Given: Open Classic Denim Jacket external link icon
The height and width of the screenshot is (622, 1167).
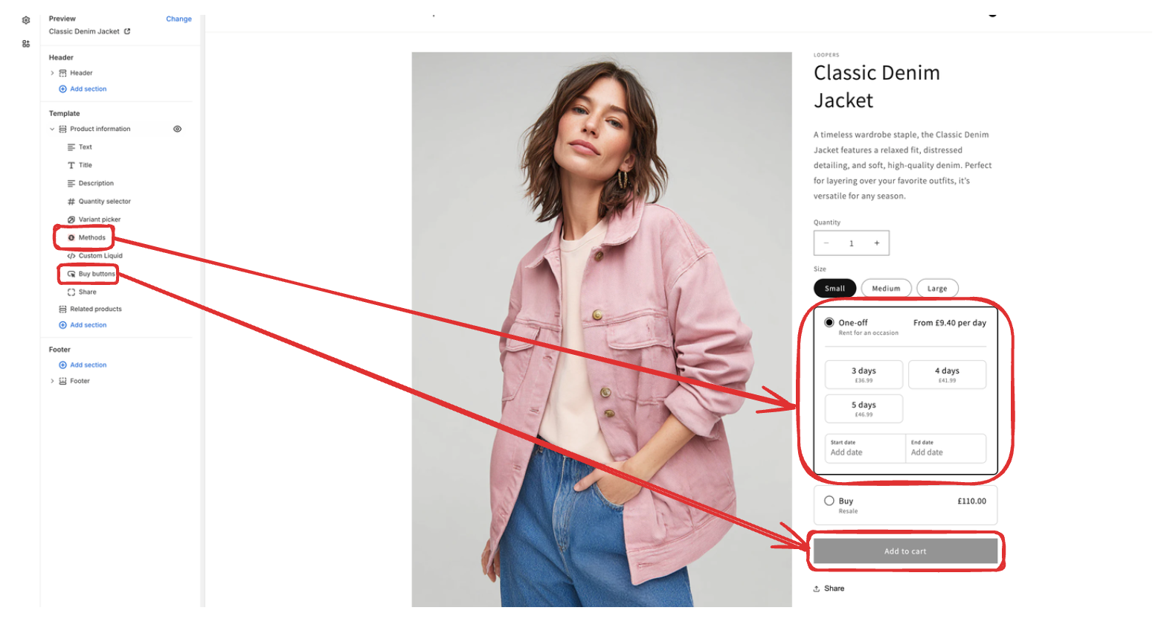Looking at the screenshot, I should tap(127, 31).
